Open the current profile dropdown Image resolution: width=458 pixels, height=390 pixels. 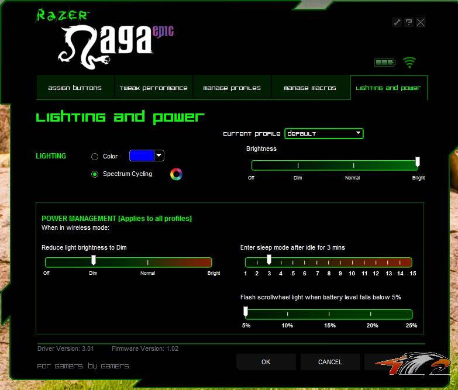(324, 133)
